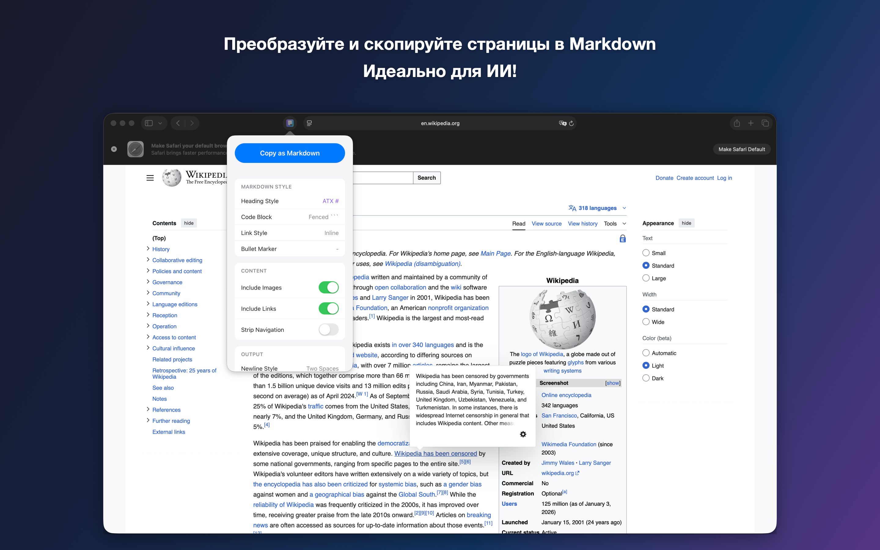
Task: Select the Automatic color radio
Action: [x=646, y=353]
